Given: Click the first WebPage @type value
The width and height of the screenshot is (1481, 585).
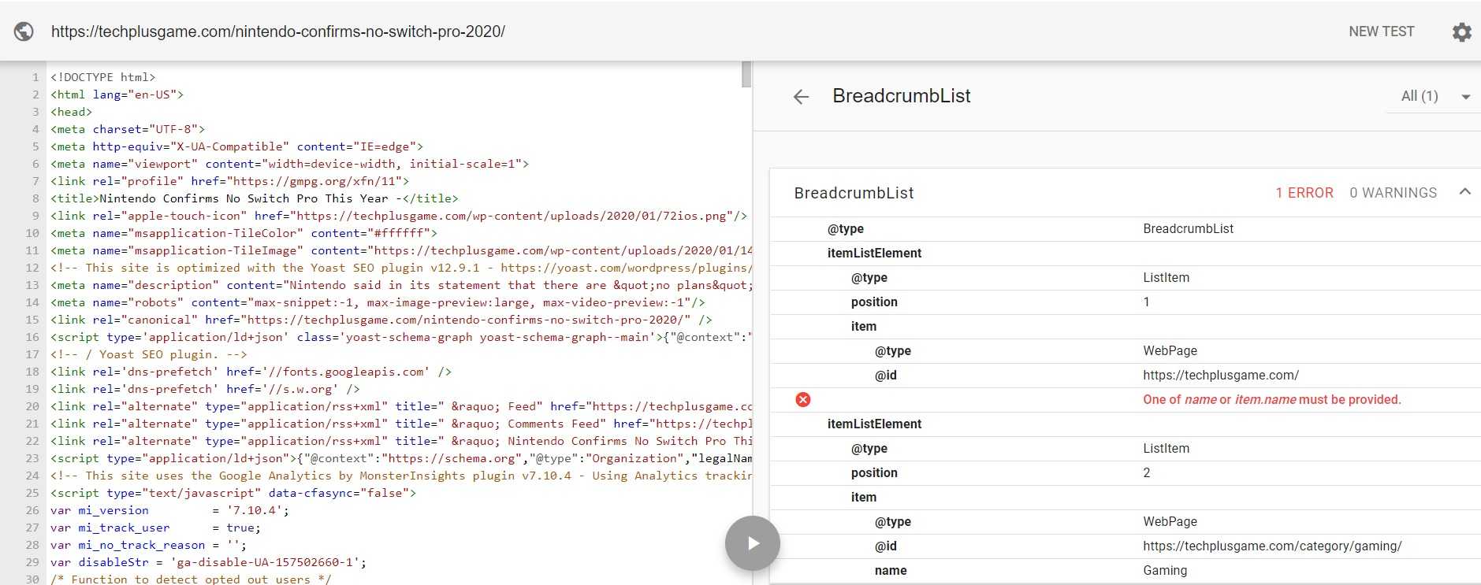Looking at the screenshot, I should click(x=1170, y=351).
